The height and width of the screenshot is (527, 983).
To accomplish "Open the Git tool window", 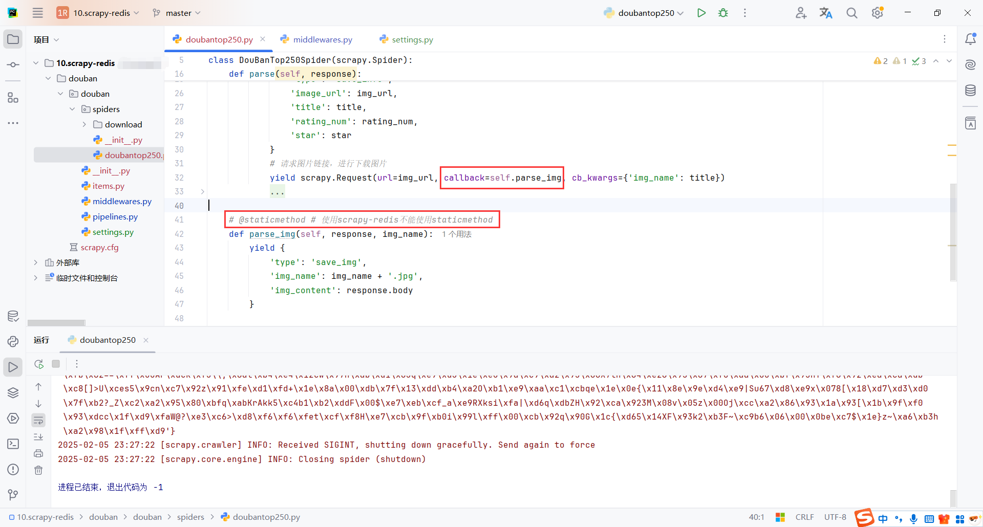I will [13, 495].
